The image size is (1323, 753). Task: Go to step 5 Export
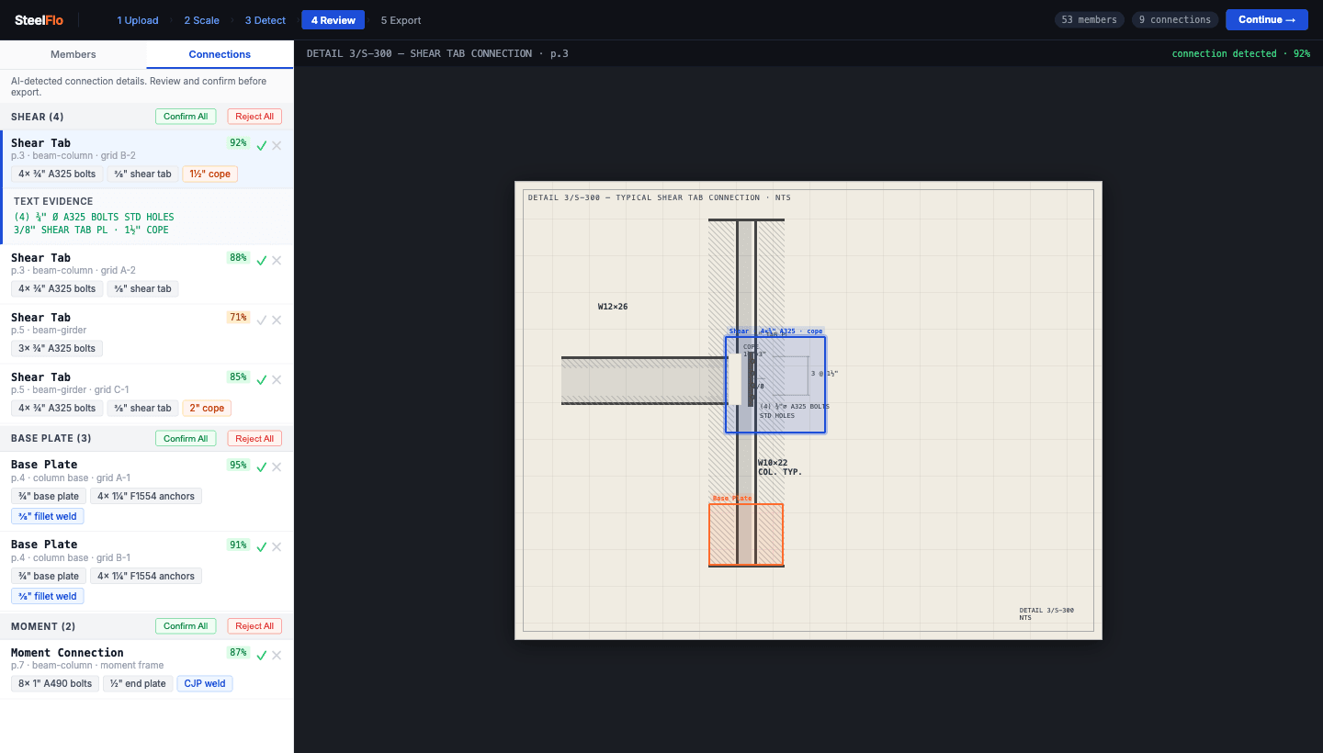[401, 20]
